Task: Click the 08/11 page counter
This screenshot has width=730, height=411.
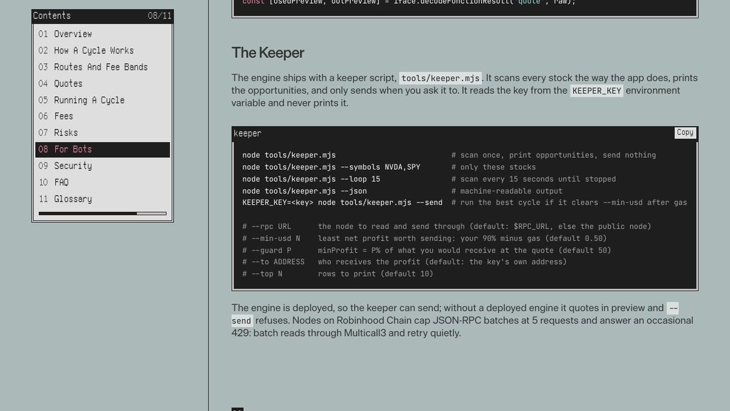Action: pyautogui.click(x=160, y=16)
